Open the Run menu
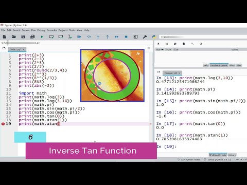The image size is (247, 185). coord(33,30)
